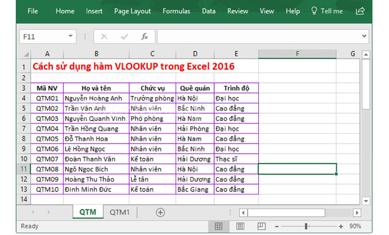The image size is (389, 235).
Task: Select cell 'Hải Phòng'
Action: (x=195, y=129)
